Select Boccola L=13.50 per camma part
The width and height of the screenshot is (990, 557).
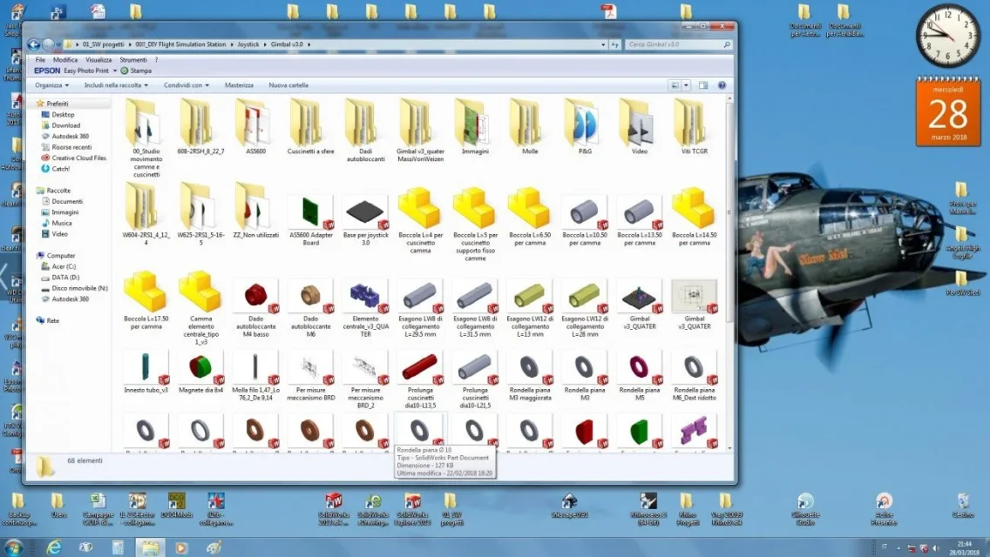(640, 220)
